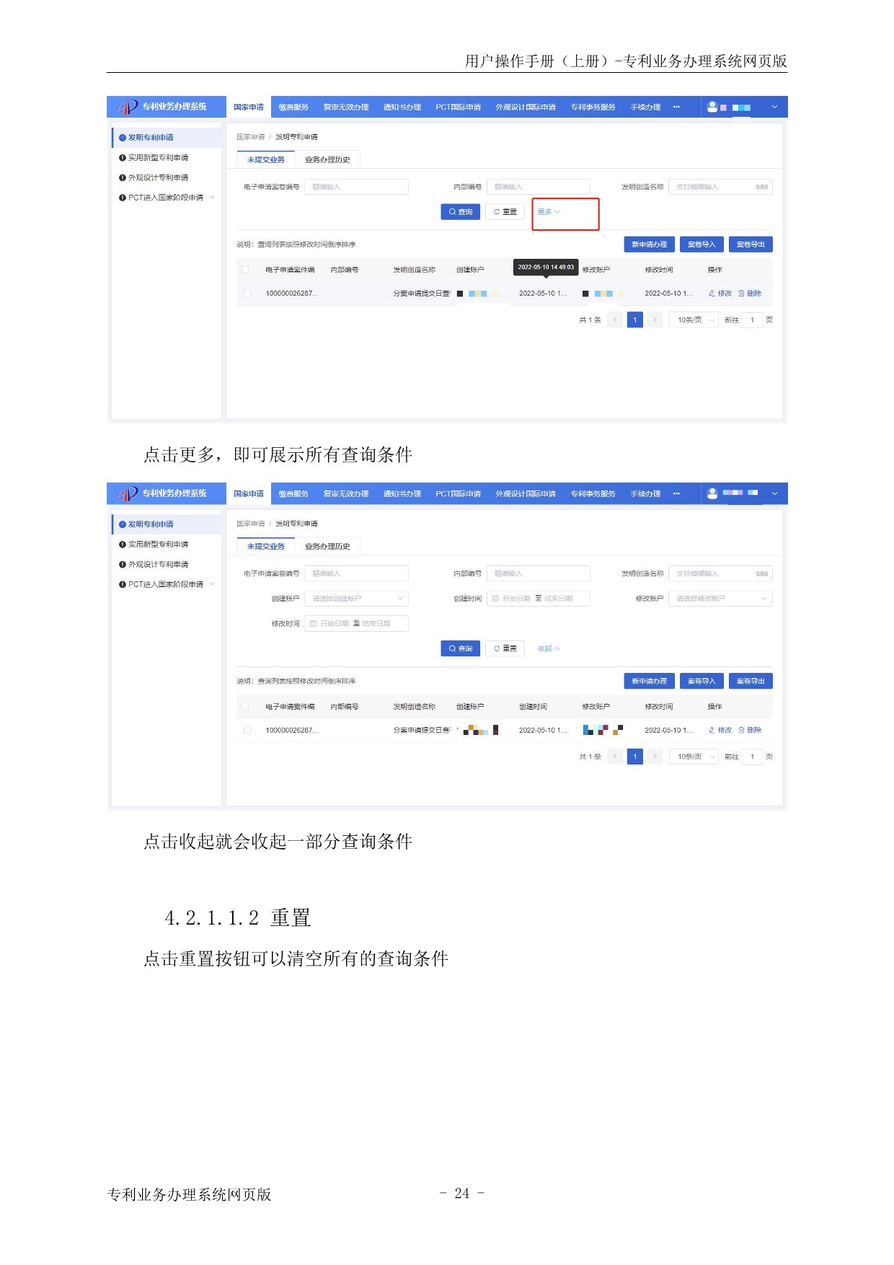This screenshot has width=894, height=1265.
Task: Open the 修改账户 account dropdown
Action: tap(720, 599)
